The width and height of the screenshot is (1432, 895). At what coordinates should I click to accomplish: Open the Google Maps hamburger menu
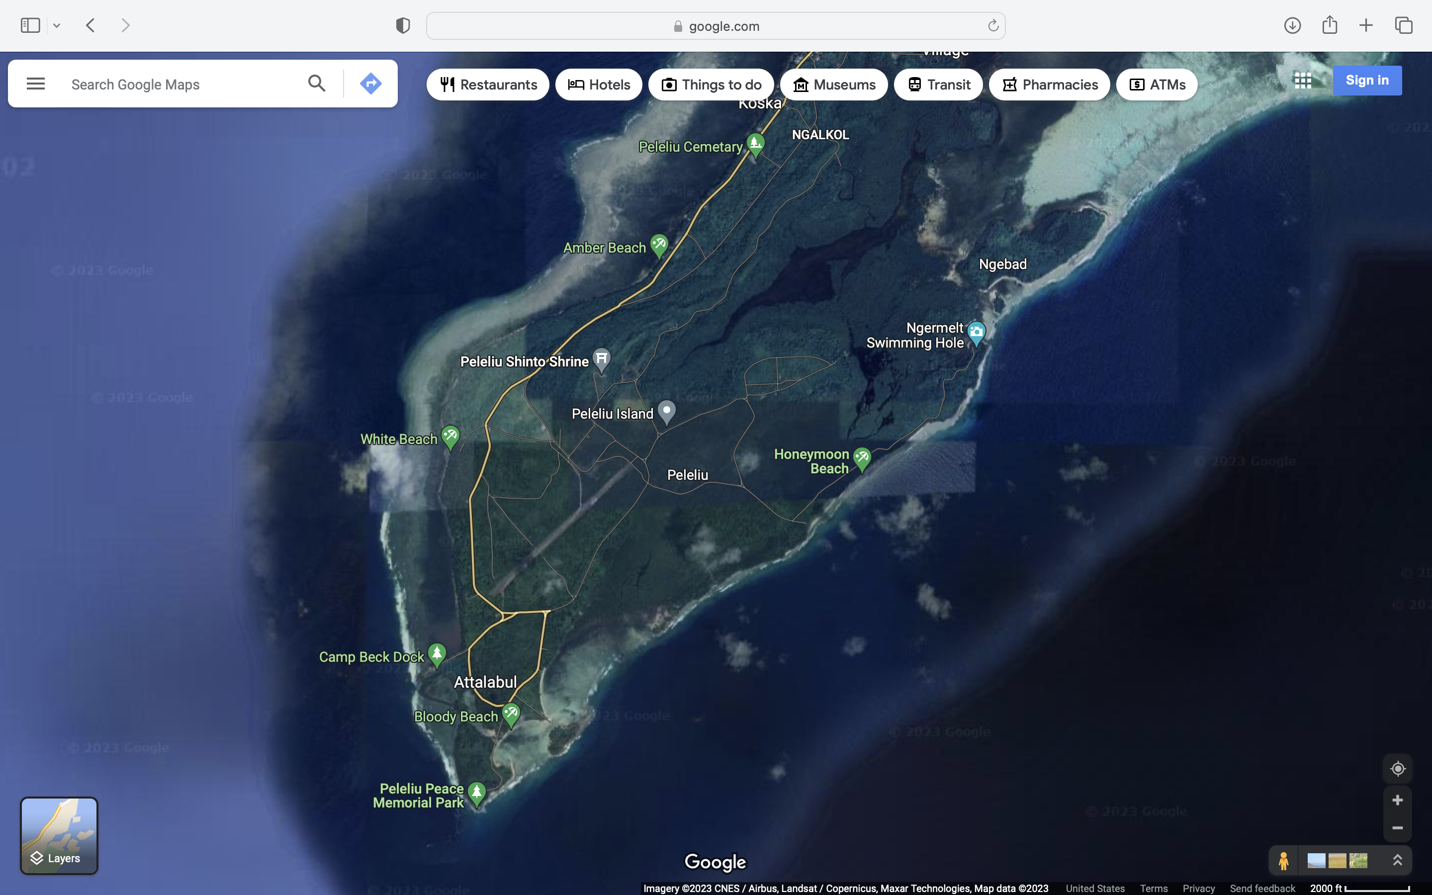tap(35, 84)
